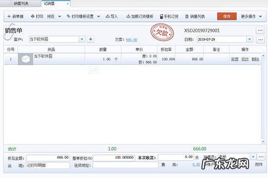Click the 删除 delete row link

point(255,59)
